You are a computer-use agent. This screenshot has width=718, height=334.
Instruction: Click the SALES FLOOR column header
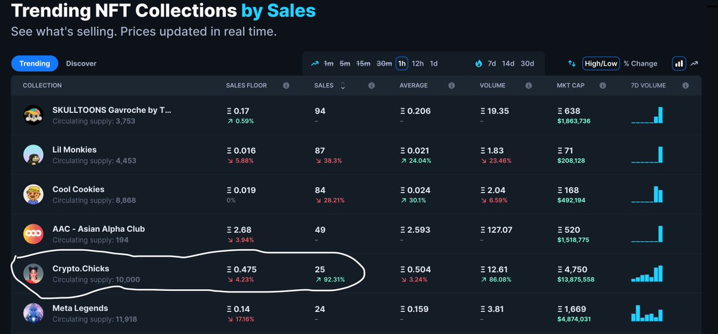(247, 85)
